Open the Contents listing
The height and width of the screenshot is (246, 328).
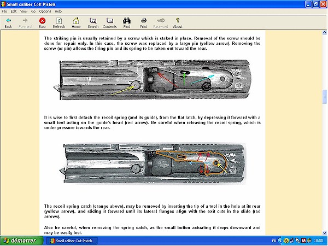[x=110, y=23]
